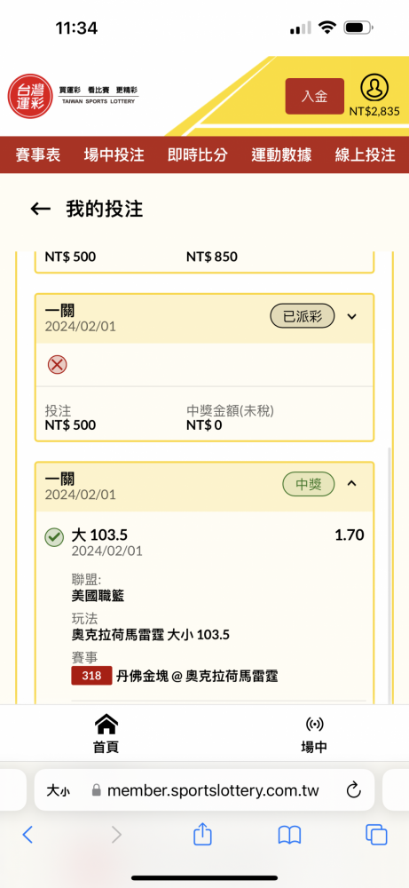Tap the red X losing-bet indicator
409x888 pixels.
(x=57, y=365)
